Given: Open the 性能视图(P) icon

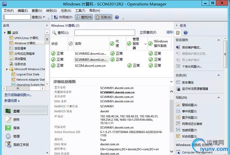Looking at the screenshot, I should [x=178, y=130].
